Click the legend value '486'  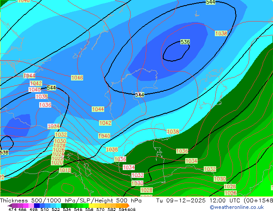(x=22, y=209)
